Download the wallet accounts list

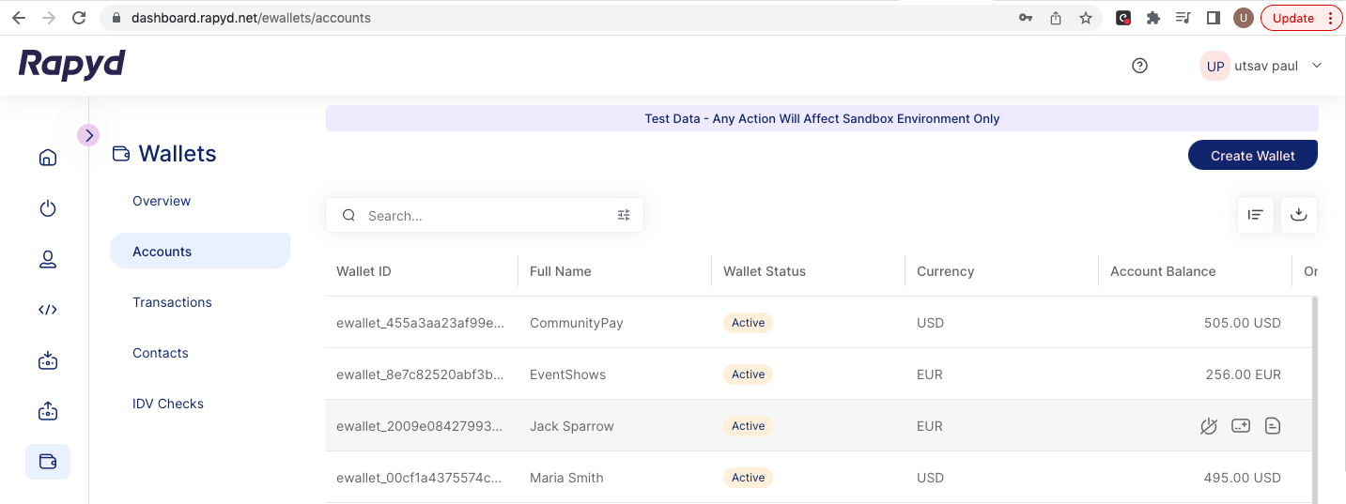tap(1298, 215)
